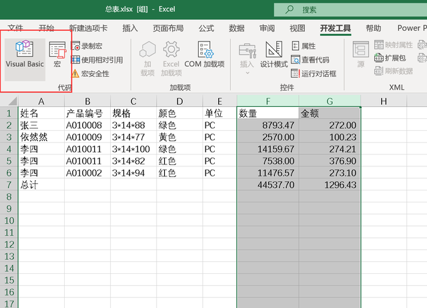Switch to the Data (数据) tab
This screenshot has height=308, width=427.
(236, 28)
